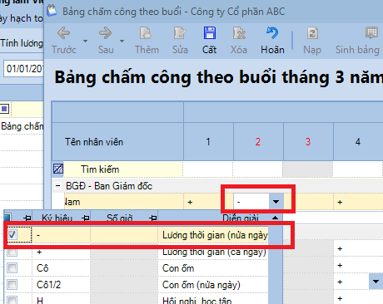Click the Sau forward arrow icon
The width and height of the screenshot is (383, 304).
pyautogui.click(x=105, y=33)
